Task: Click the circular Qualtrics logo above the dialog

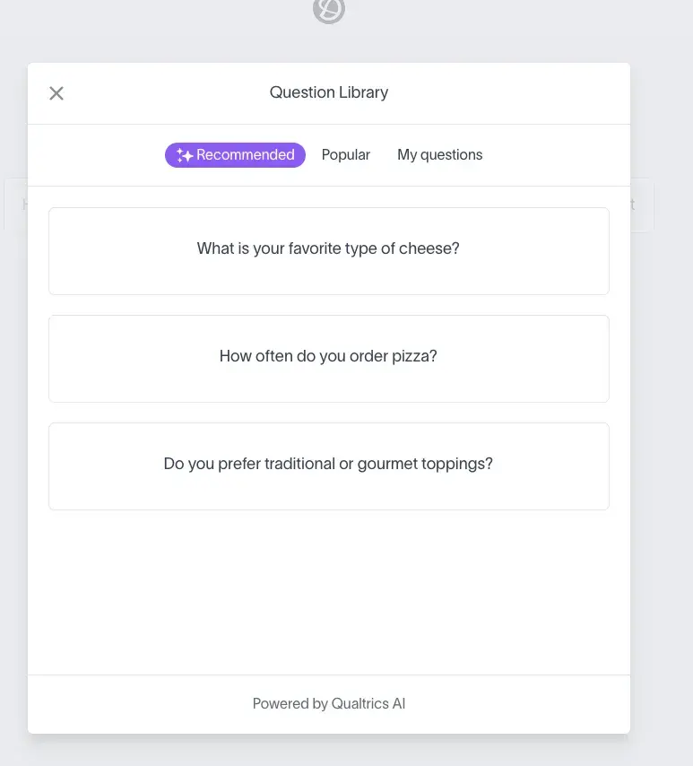Action: (x=329, y=11)
